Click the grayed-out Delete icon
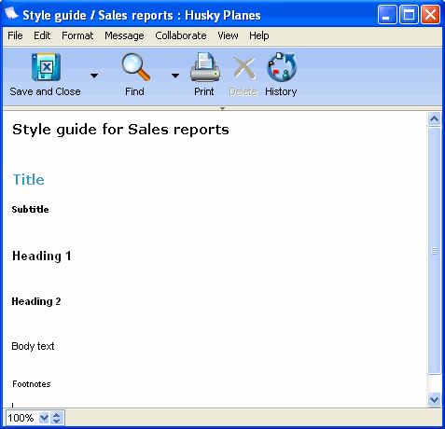The height and width of the screenshot is (429, 445). 244,67
